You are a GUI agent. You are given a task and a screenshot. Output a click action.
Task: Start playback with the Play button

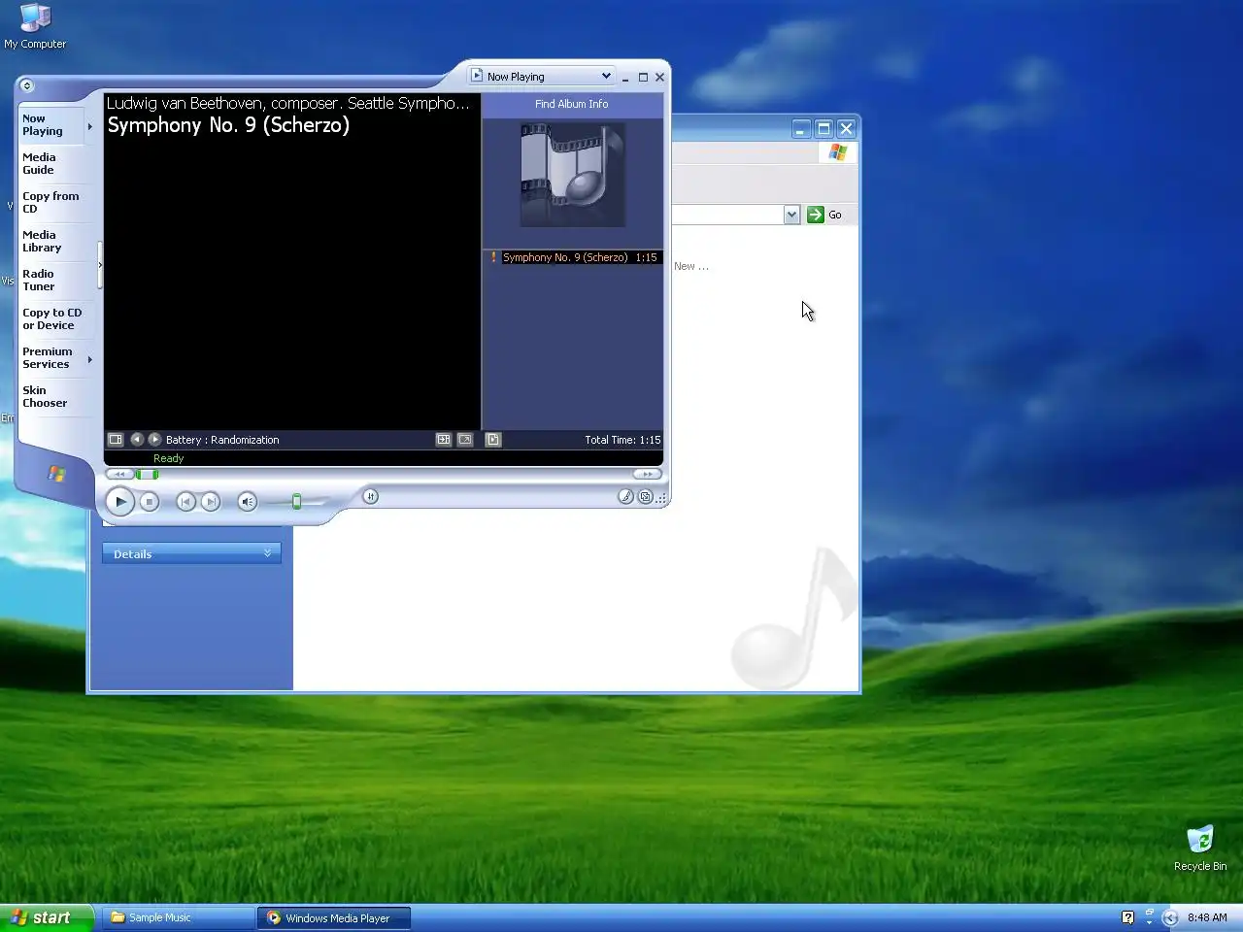[120, 501]
